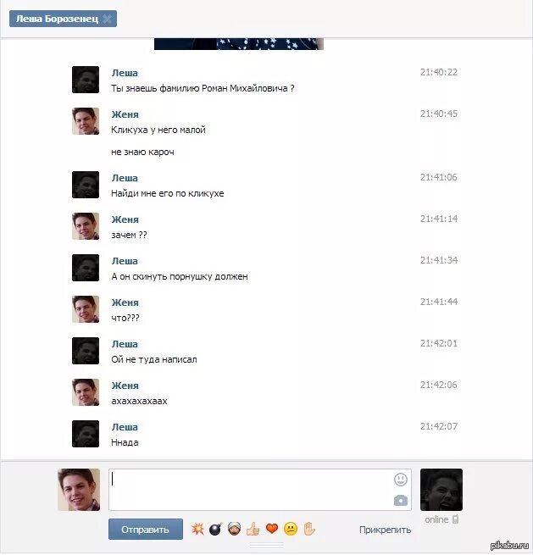The width and height of the screenshot is (533, 555).
Task: Click the Отправить send button
Action: pyautogui.click(x=146, y=530)
